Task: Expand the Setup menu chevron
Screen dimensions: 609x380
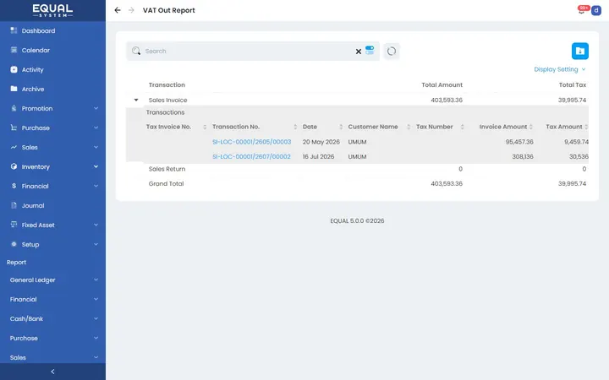Action: coord(96,244)
